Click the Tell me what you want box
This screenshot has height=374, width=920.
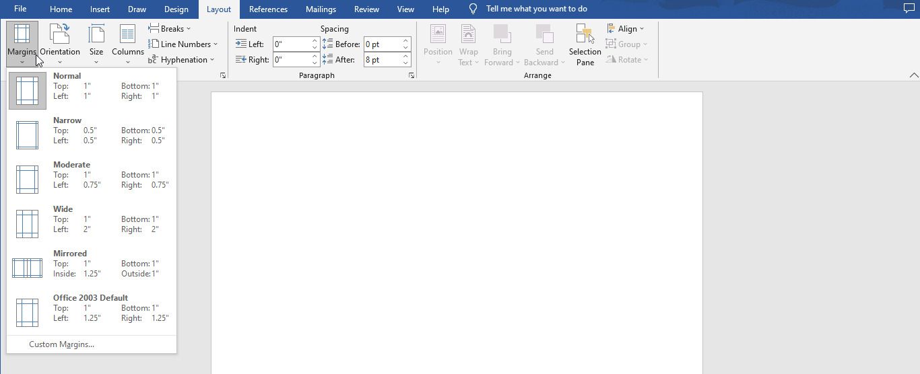pyautogui.click(x=536, y=9)
